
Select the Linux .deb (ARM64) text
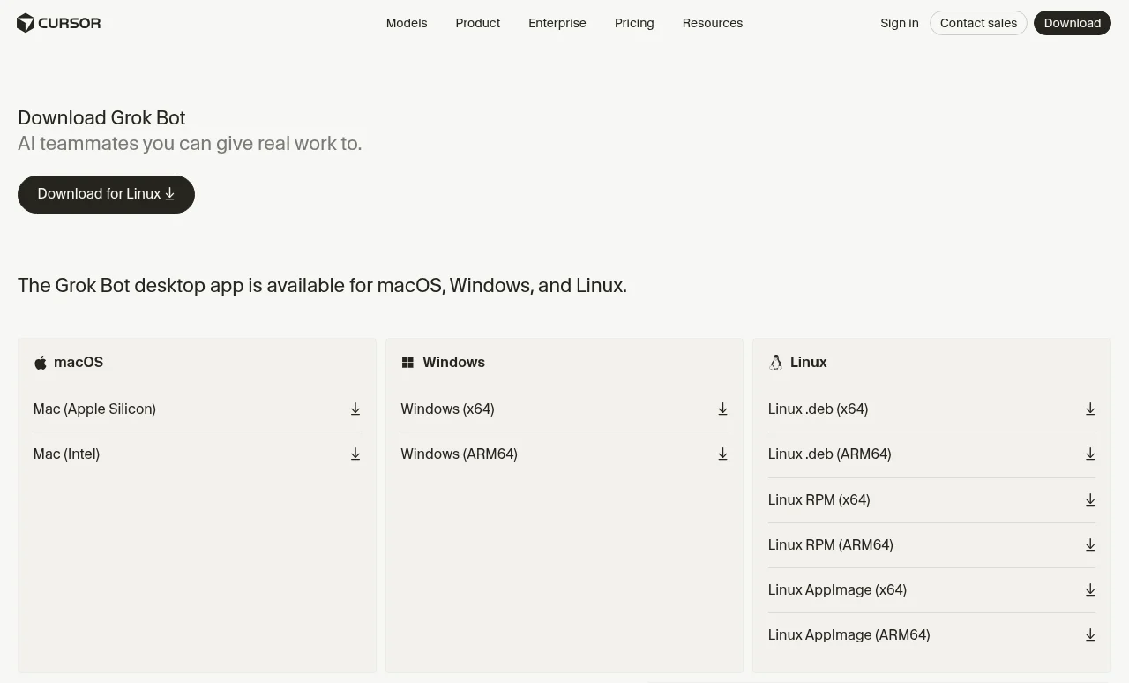coord(829,454)
